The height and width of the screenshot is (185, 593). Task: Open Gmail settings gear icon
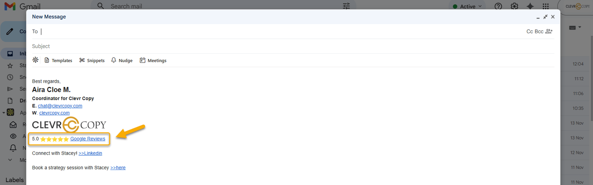click(x=514, y=6)
